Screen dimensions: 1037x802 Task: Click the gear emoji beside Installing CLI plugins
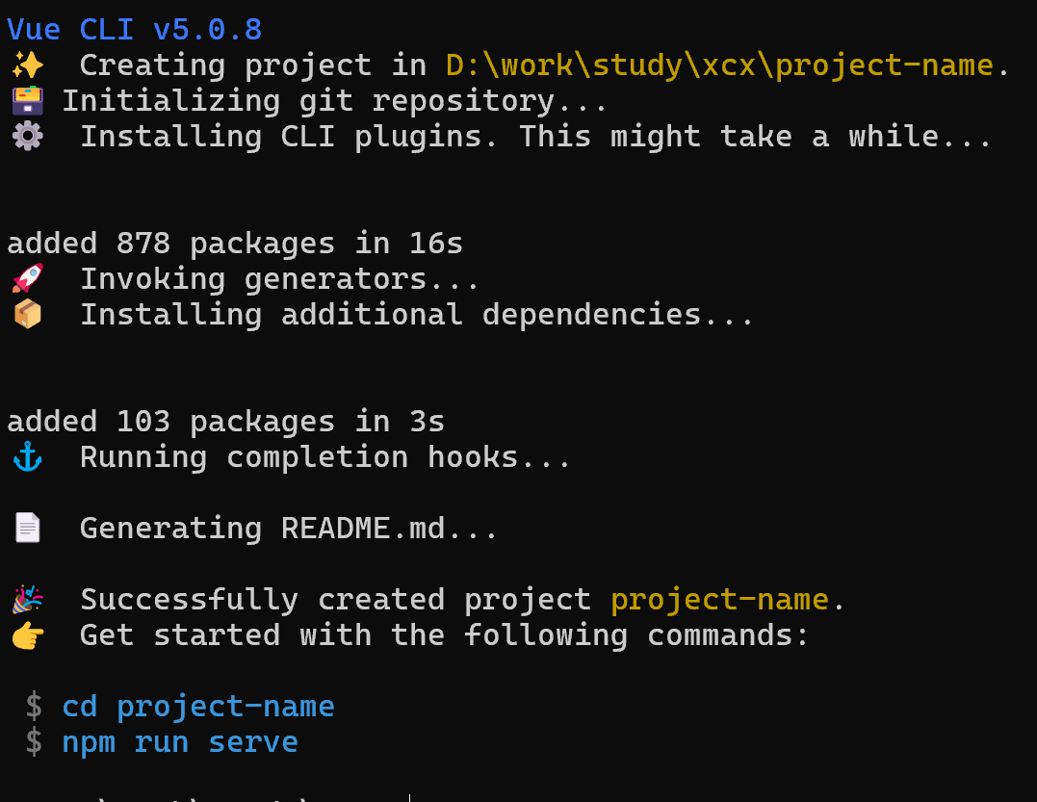click(28, 137)
